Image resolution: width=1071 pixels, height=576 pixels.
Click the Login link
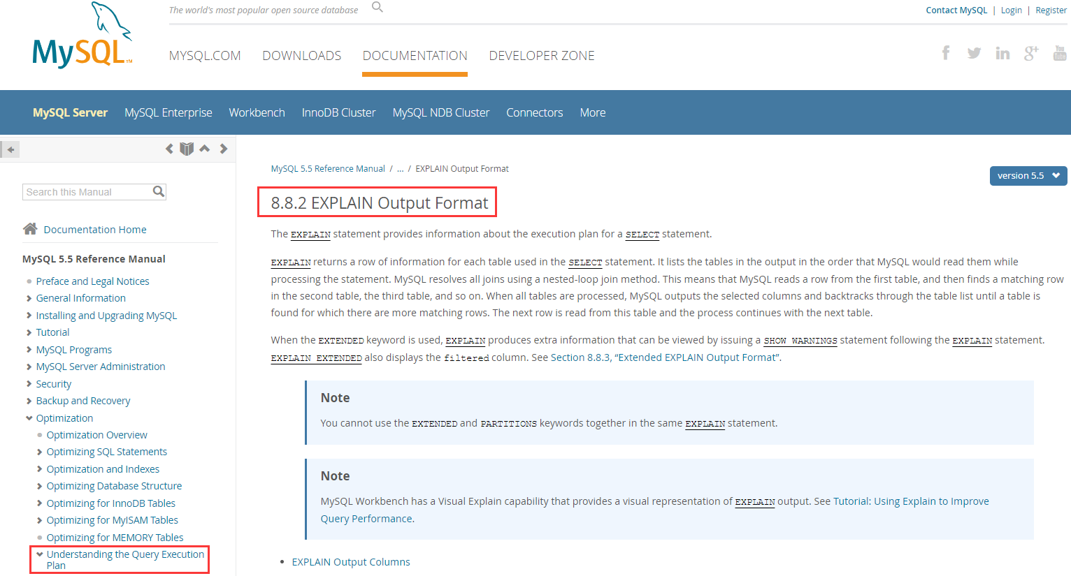pos(1012,10)
